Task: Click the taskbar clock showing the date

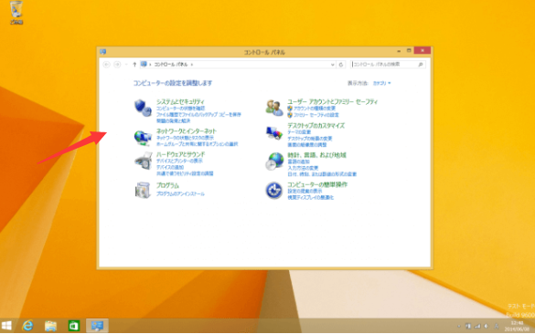Action: coord(517,326)
